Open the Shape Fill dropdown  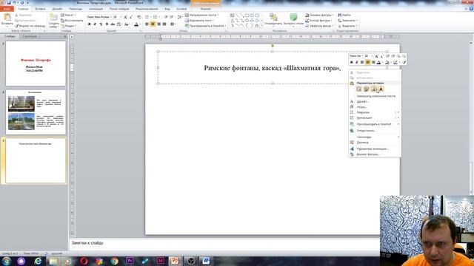tap(319, 15)
